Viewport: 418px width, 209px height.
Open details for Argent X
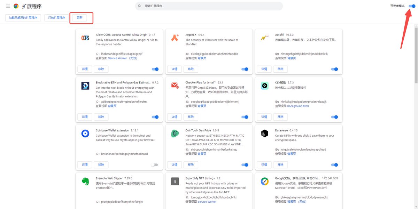coord(174,69)
